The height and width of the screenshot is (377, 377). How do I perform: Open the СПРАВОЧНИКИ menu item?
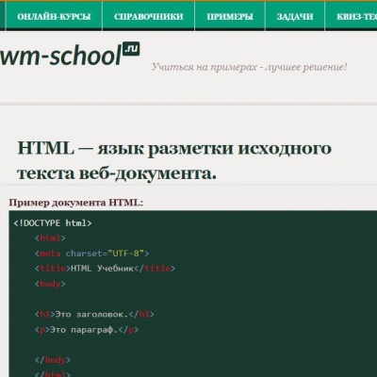149,17
